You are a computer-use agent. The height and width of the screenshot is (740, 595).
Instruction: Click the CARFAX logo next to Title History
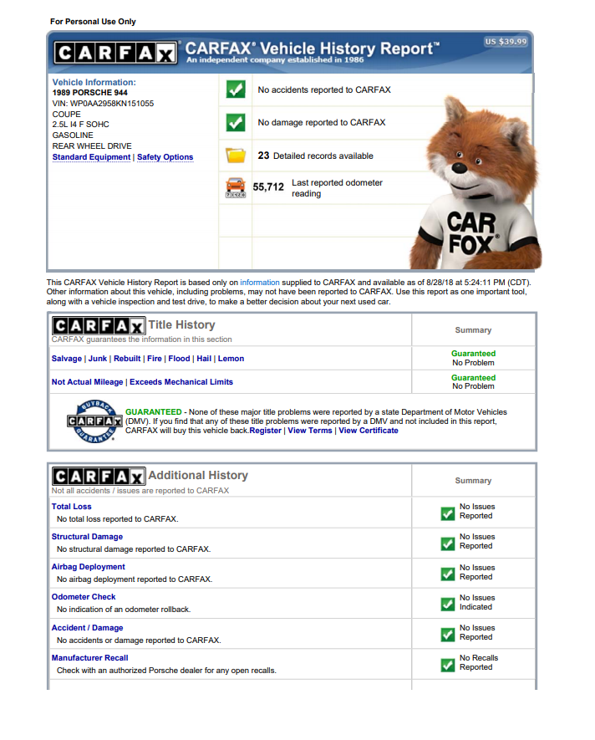pyautogui.click(x=98, y=325)
